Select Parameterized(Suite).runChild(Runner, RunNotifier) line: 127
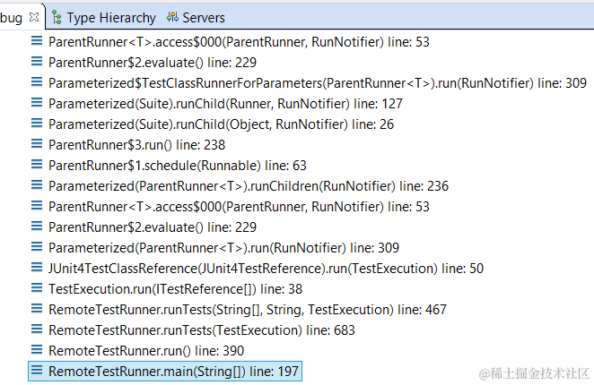 pyautogui.click(x=225, y=104)
